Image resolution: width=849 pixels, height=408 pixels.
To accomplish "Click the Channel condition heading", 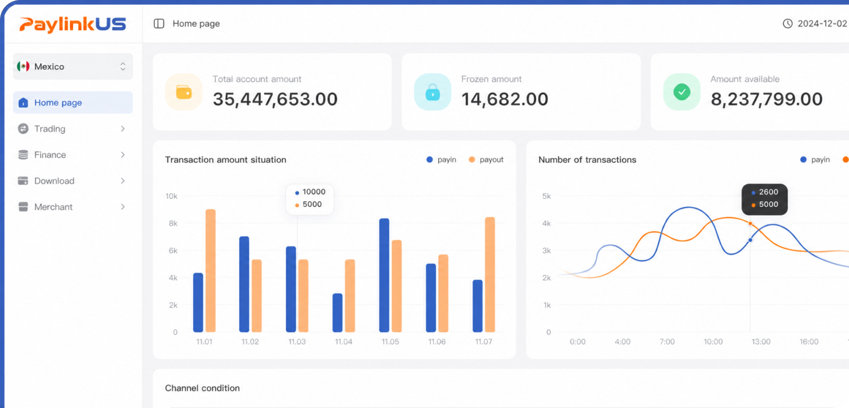I will click(x=203, y=388).
